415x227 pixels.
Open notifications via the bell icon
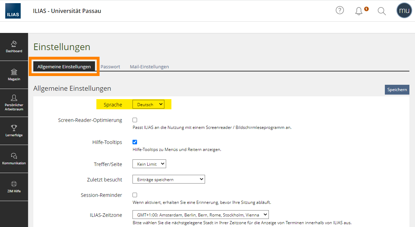[359, 11]
